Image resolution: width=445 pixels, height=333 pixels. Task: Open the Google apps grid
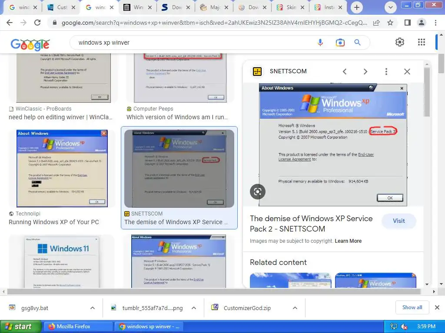click(422, 42)
